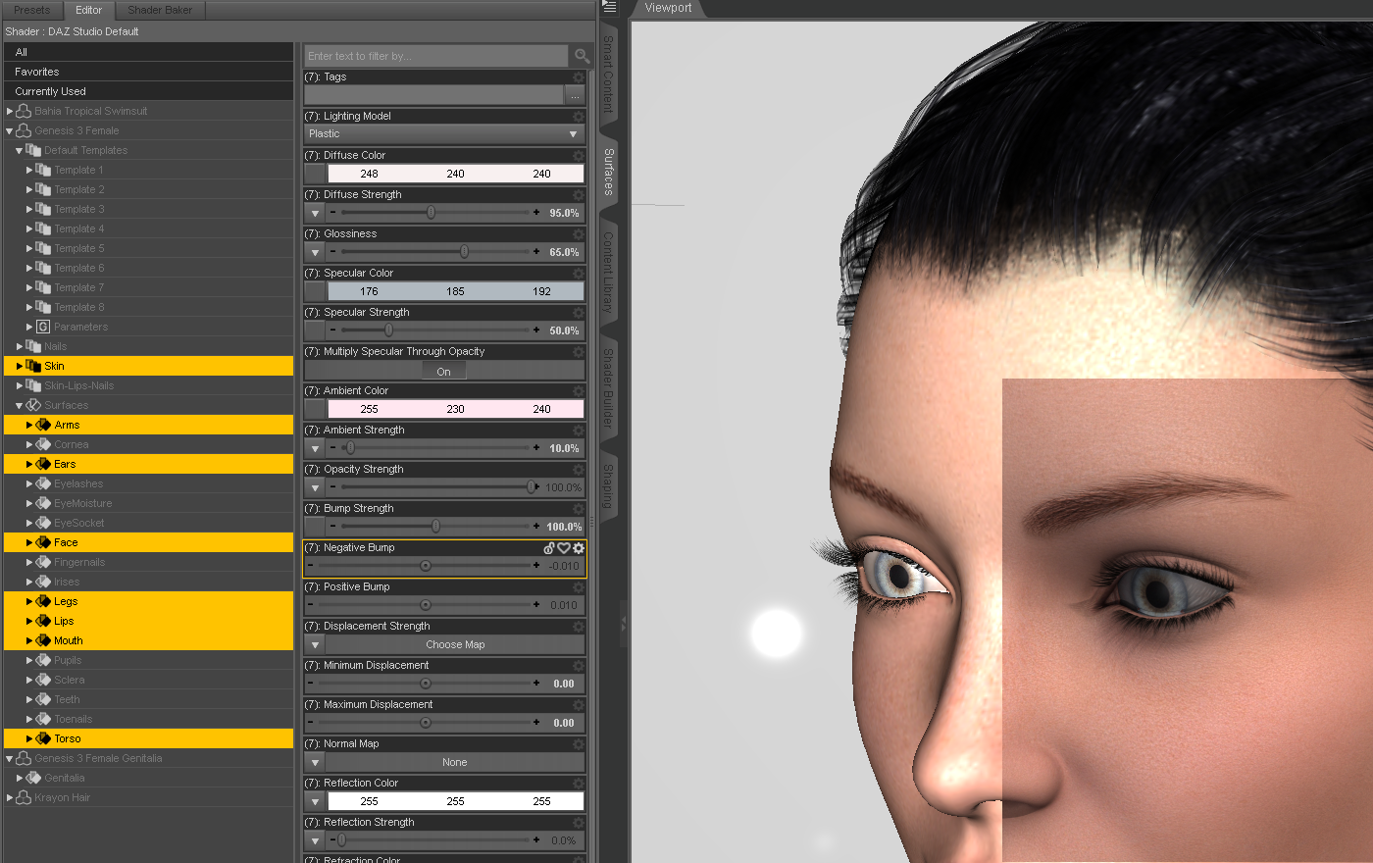Open the gear menu for Glossiness

pyautogui.click(x=579, y=234)
